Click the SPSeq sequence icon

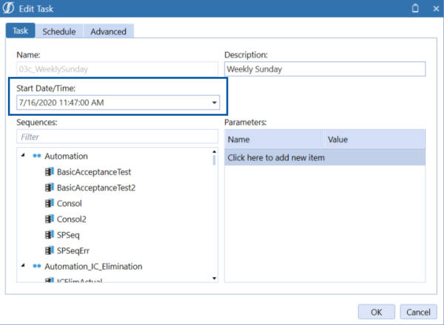point(50,235)
